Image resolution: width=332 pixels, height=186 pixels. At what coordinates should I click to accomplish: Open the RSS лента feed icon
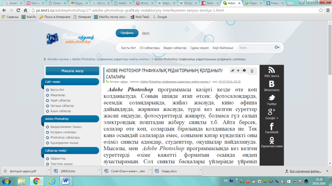click(271, 70)
